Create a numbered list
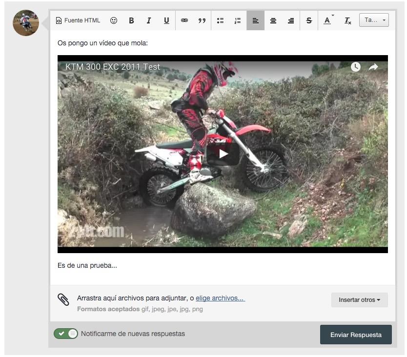The height and width of the screenshot is (357, 407). (238, 20)
